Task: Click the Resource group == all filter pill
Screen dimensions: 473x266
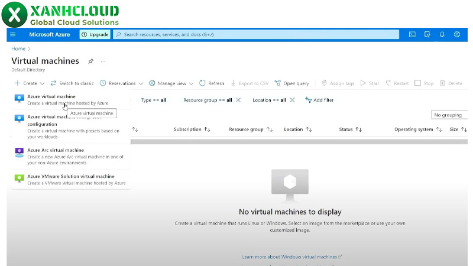Action: tap(208, 100)
